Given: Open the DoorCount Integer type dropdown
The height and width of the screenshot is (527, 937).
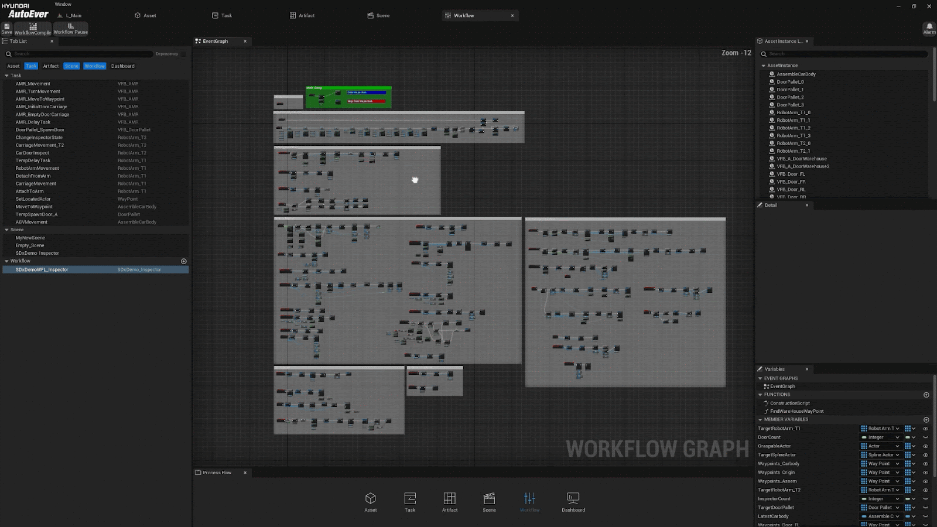Looking at the screenshot, I should [880, 437].
